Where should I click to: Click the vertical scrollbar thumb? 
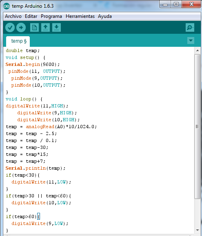tap(198, 127)
